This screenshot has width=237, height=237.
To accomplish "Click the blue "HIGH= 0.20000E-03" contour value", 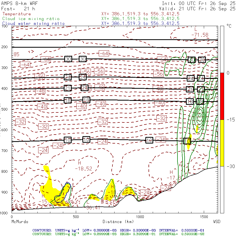I will pos(138,230).
